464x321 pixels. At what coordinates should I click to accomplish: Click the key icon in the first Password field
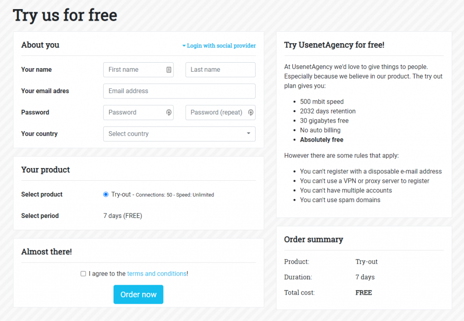pos(169,113)
